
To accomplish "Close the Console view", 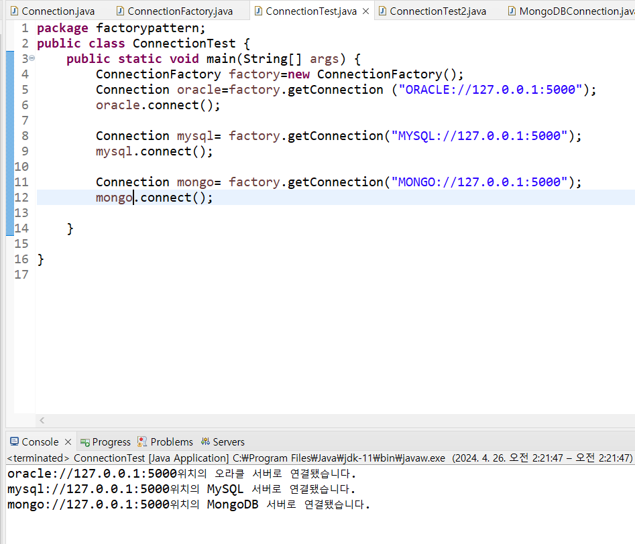I will pyautogui.click(x=68, y=441).
